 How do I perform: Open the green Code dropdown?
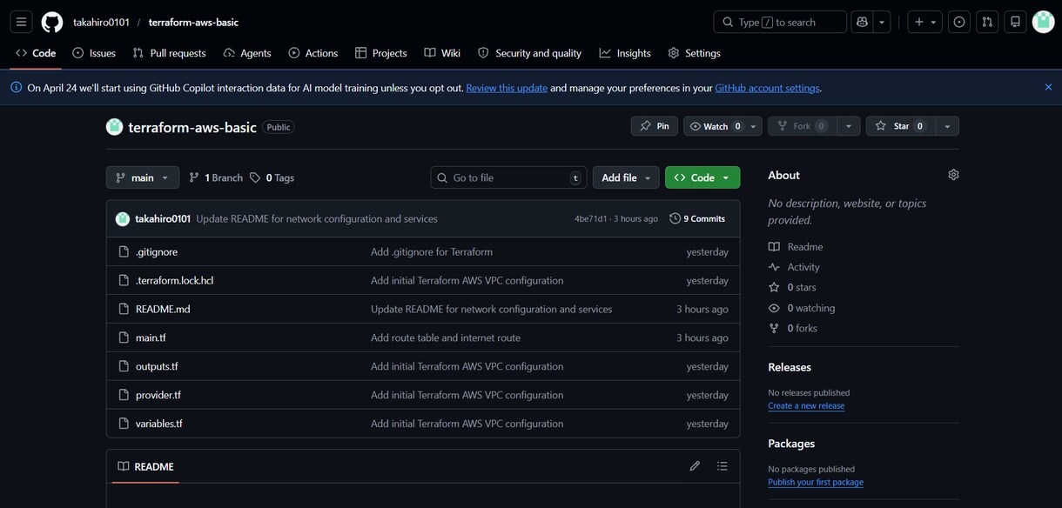pyautogui.click(x=702, y=177)
